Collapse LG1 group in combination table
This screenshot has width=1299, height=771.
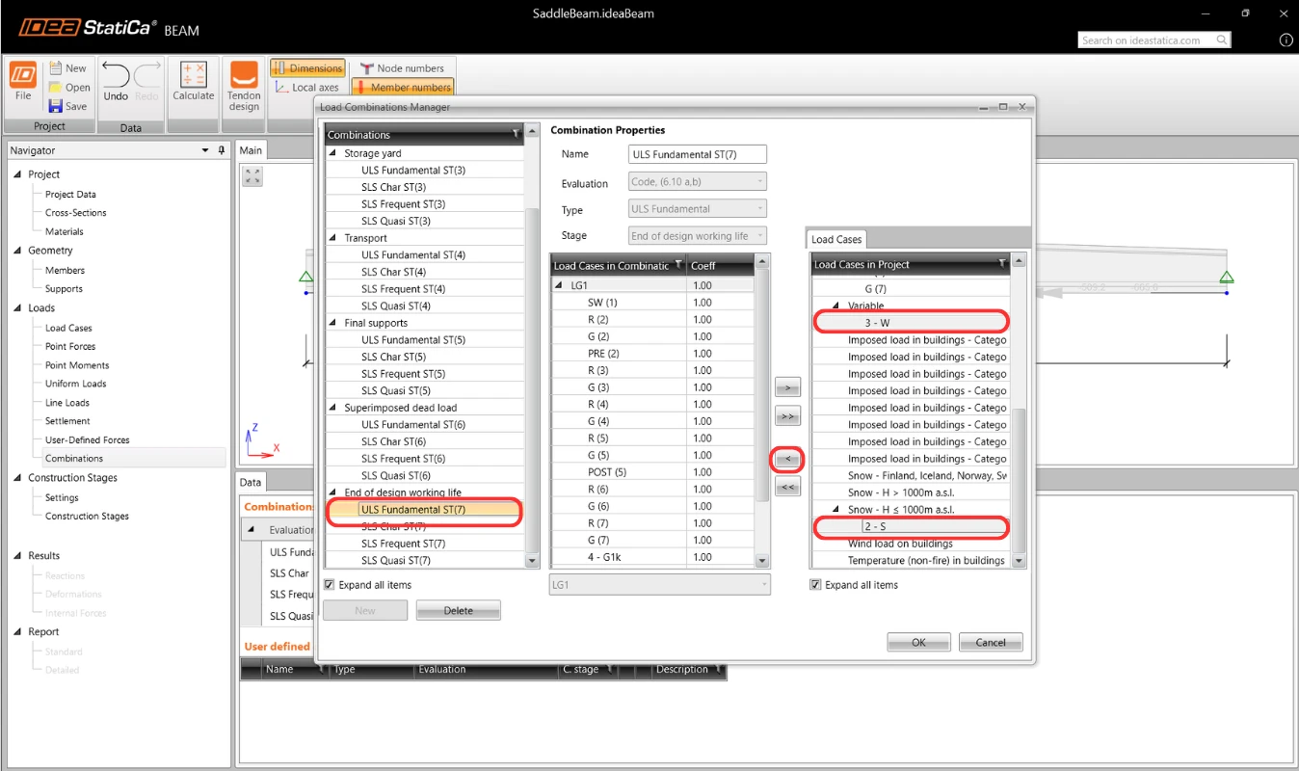coord(560,285)
